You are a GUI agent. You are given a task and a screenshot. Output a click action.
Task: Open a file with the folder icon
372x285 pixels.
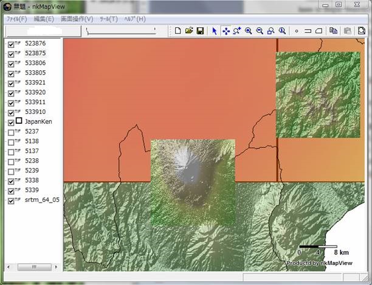click(188, 31)
